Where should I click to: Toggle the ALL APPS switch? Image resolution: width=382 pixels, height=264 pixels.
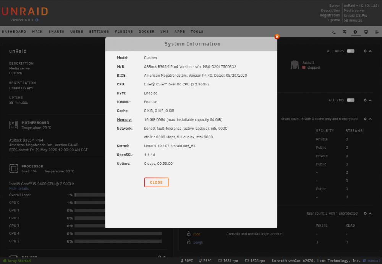(x=351, y=51)
